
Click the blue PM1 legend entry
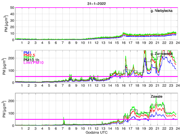click(27, 52)
